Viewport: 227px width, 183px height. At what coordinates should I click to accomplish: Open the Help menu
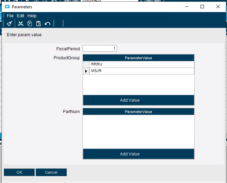[32, 16]
